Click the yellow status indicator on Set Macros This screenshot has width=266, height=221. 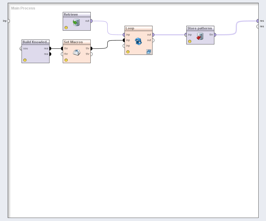66,60
